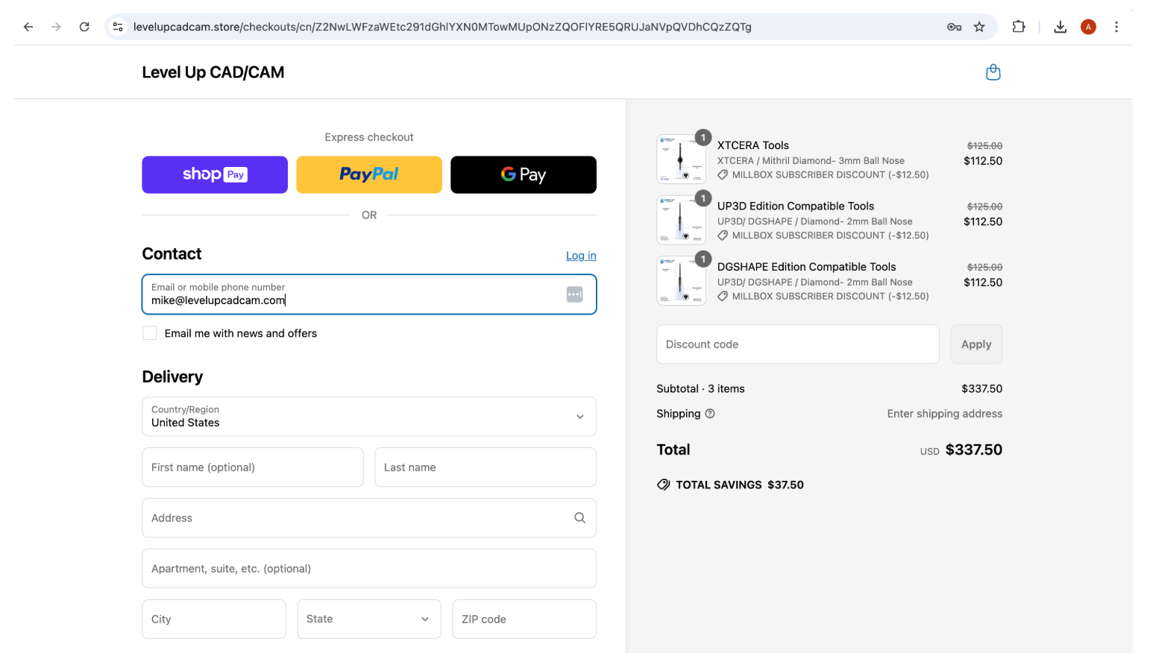
Task: Click the Express checkout label
Action: [369, 137]
